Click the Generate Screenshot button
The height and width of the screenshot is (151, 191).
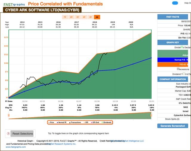172,126
